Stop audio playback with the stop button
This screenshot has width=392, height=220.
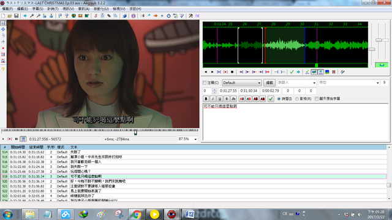[232, 72]
